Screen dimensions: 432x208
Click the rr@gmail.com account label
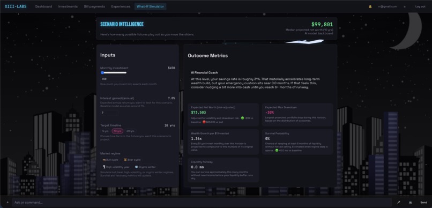point(388,6)
